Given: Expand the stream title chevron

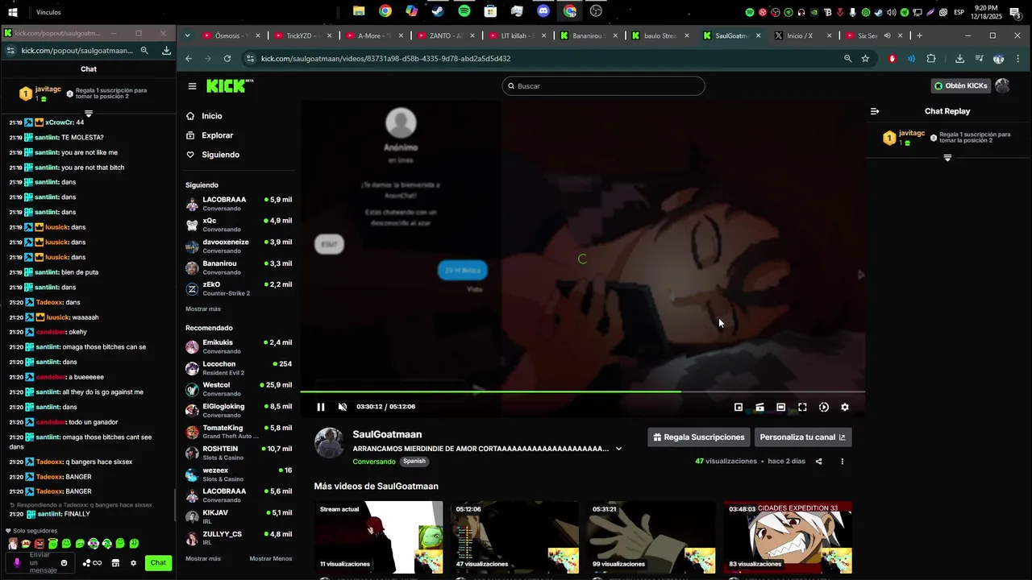Looking at the screenshot, I should [x=618, y=449].
